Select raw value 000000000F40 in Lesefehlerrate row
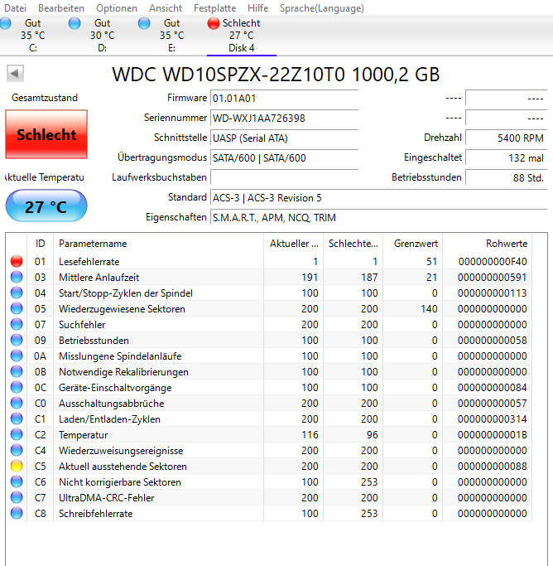Screen dimensions: 553x566 click(x=493, y=262)
